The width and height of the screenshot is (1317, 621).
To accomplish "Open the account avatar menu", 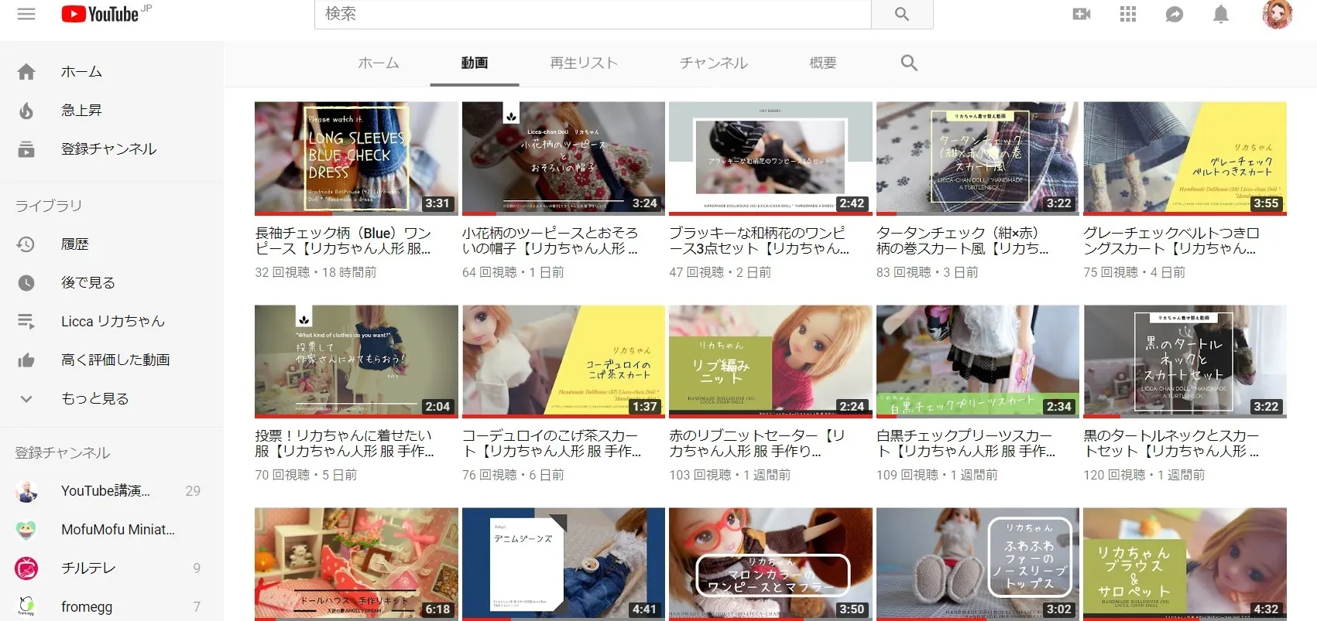I will pos(1277,14).
